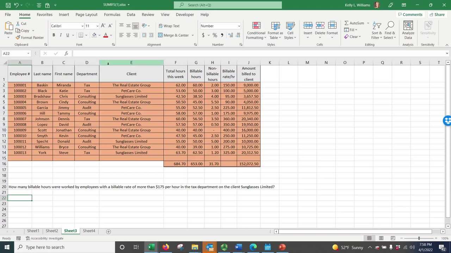Toggle Middle Align vertical alignment
The width and height of the screenshot is (451, 253).
pyautogui.click(x=128, y=26)
